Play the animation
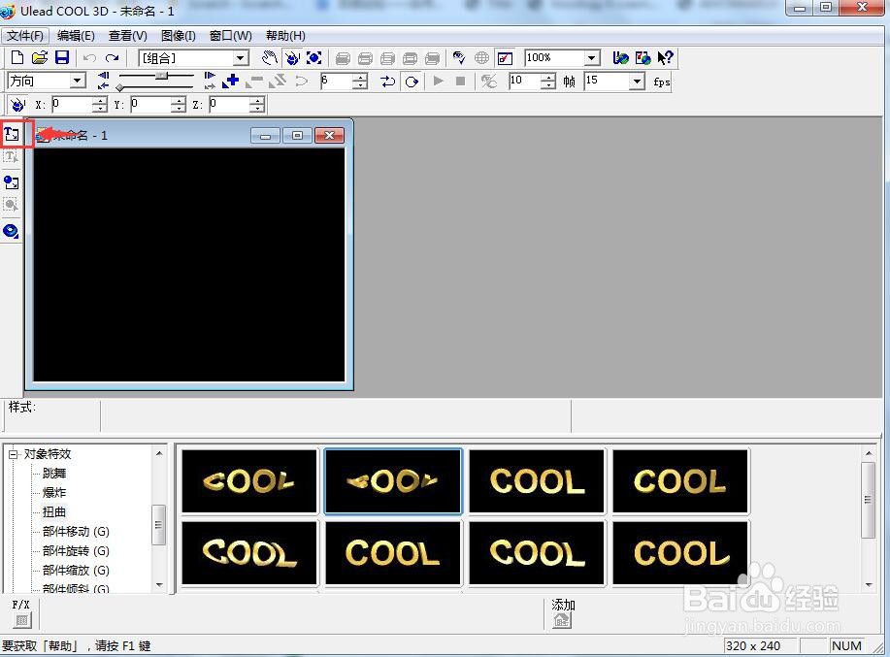The height and width of the screenshot is (657, 890). click(438, 82)
